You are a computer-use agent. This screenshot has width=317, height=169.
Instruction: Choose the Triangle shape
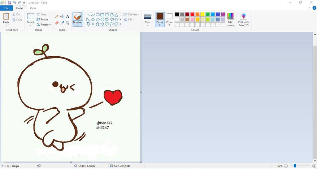[116, 15]
